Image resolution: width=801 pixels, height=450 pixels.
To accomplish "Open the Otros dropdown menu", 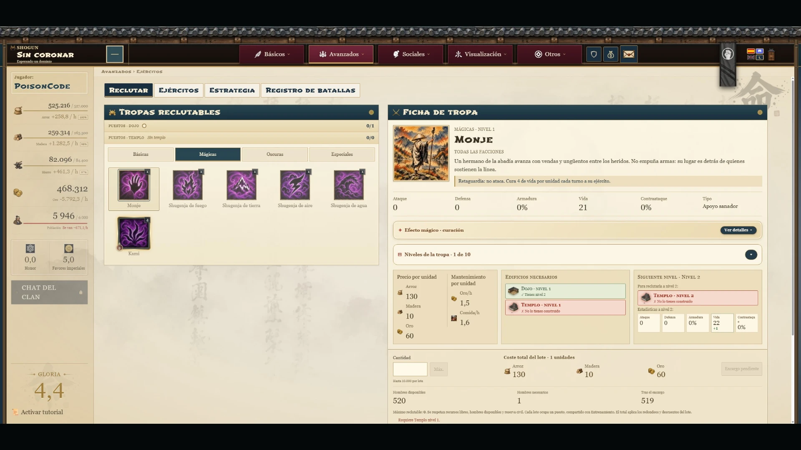I will pos(549,54).
